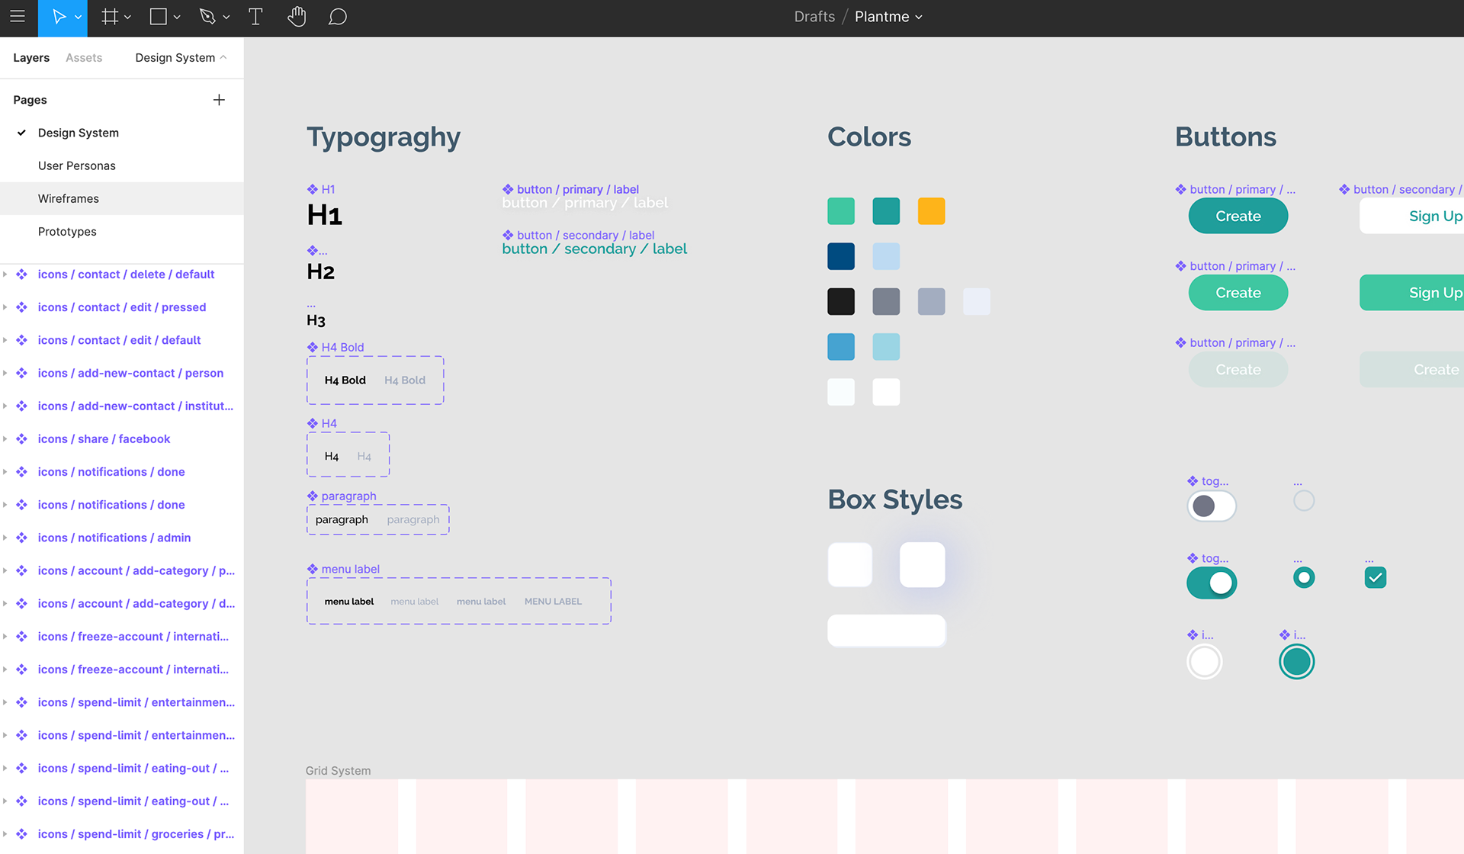Select the Pen tool
Viewport: 1464px width, 854px height.
[207, 17]
